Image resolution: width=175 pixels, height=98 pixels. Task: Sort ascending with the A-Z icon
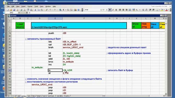click(x=68, y=10)
